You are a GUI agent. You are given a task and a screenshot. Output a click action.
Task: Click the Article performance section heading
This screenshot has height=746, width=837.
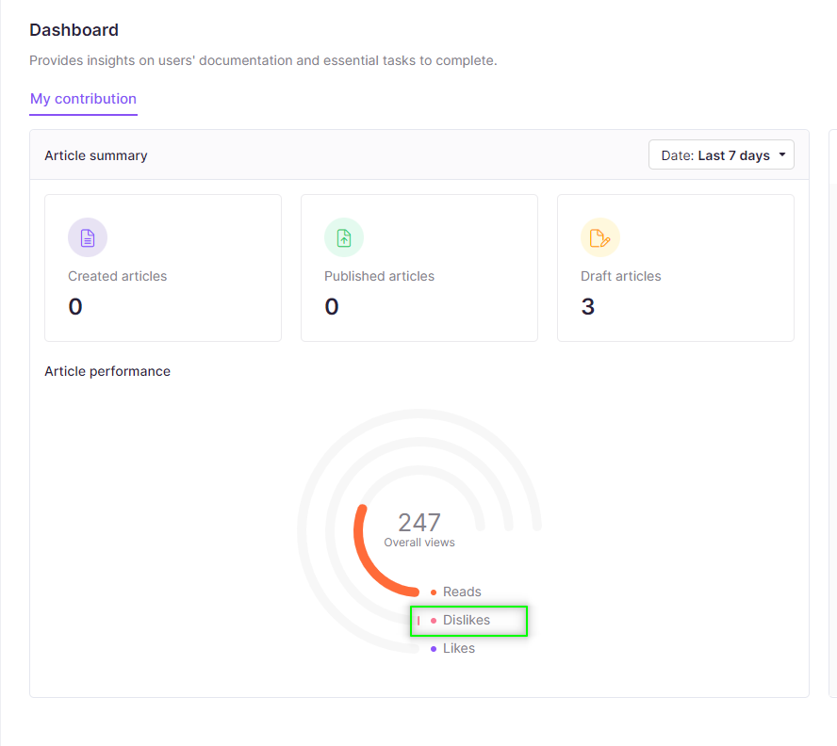point(107,371)
